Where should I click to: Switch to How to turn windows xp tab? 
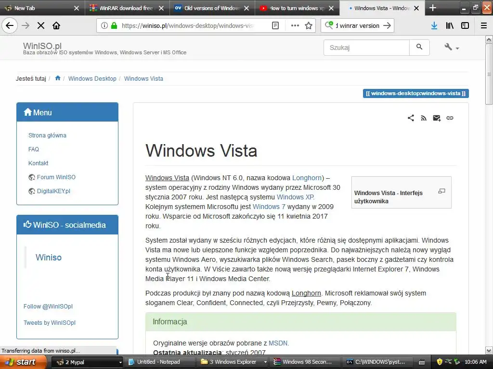292,8
